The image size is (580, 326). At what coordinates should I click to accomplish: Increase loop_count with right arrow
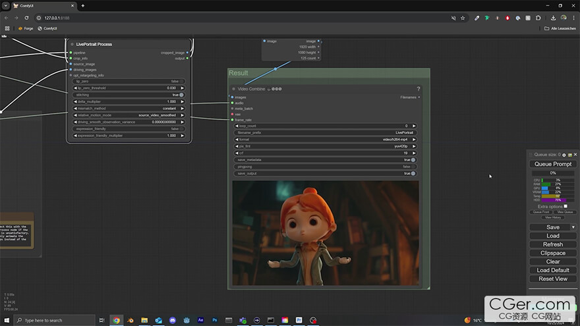point(414,126)
